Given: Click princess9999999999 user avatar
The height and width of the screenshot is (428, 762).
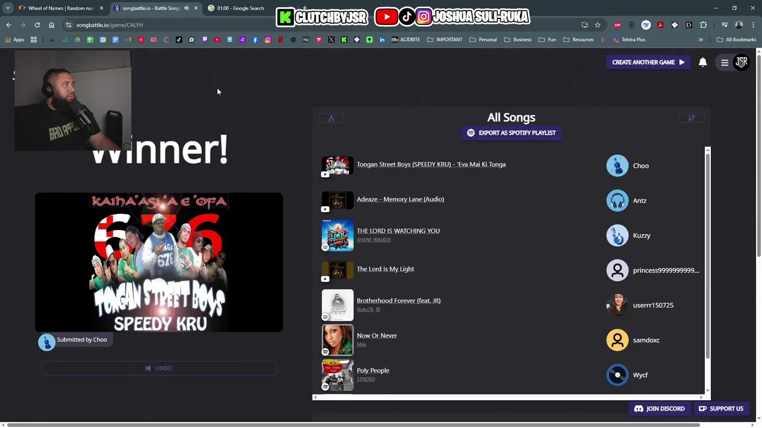Looking at the screenshot, I should click(617, 270).
